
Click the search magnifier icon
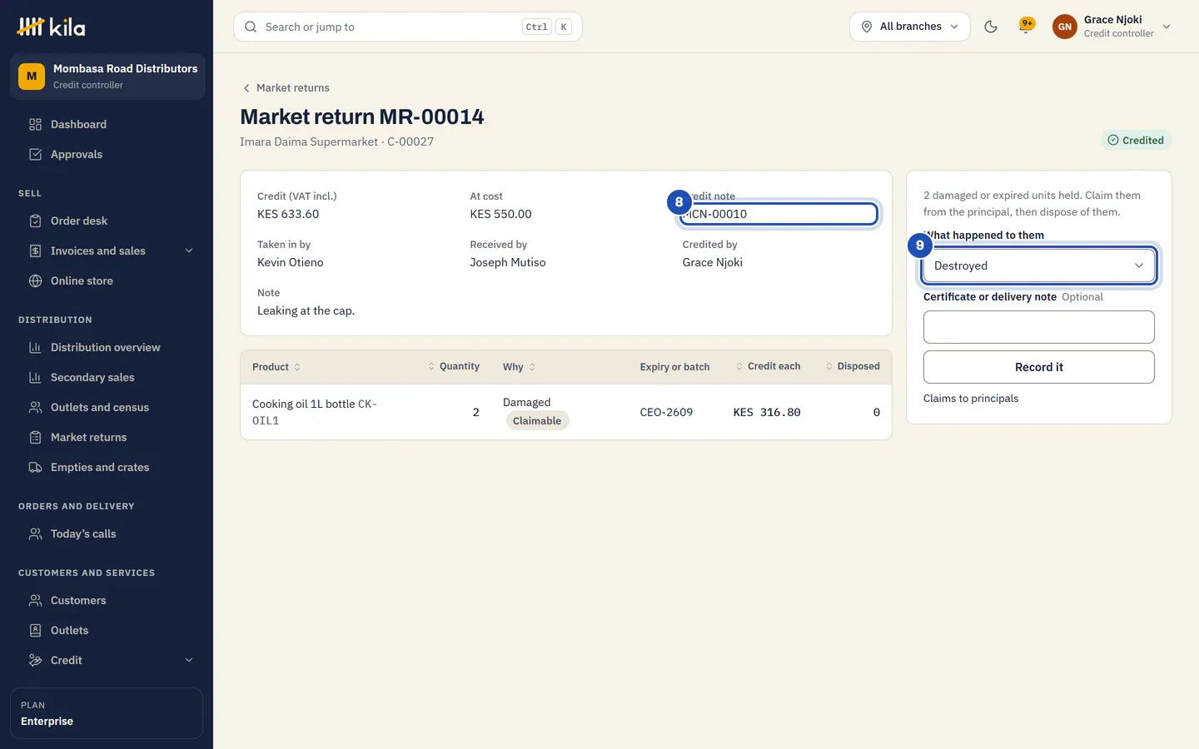pyautogui.click(x=251, y=27)
